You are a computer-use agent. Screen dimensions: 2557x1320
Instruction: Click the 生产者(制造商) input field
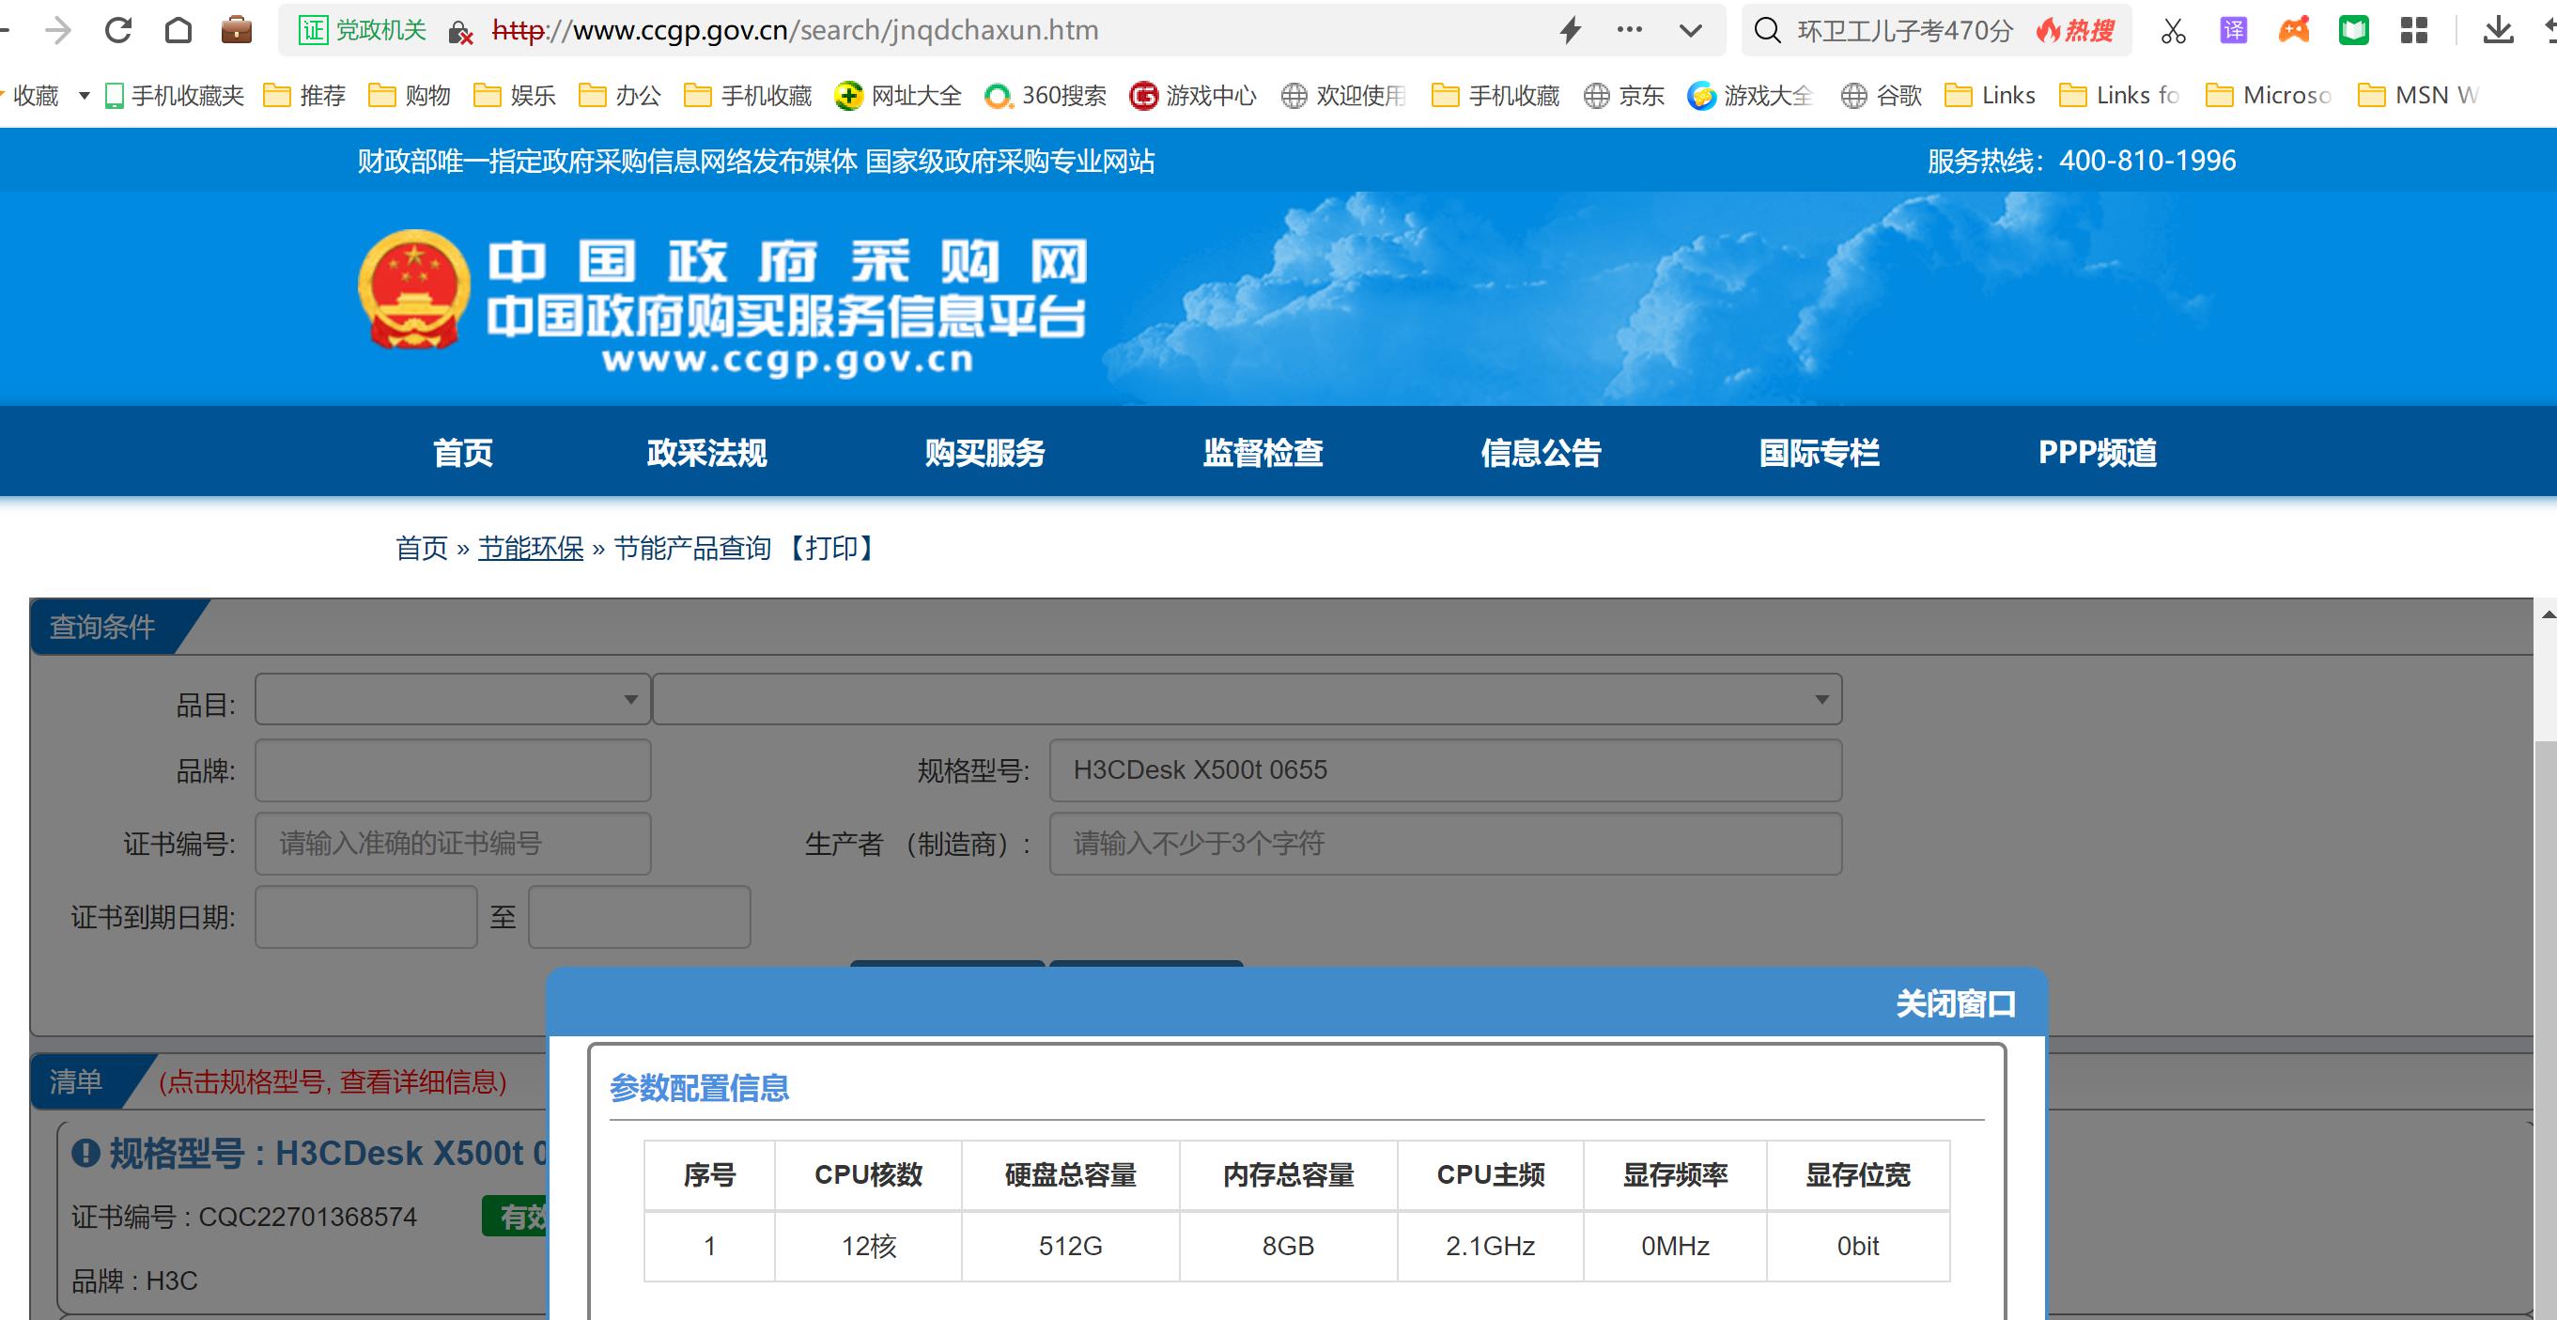pyautogui.click(x=1446, y=844)
